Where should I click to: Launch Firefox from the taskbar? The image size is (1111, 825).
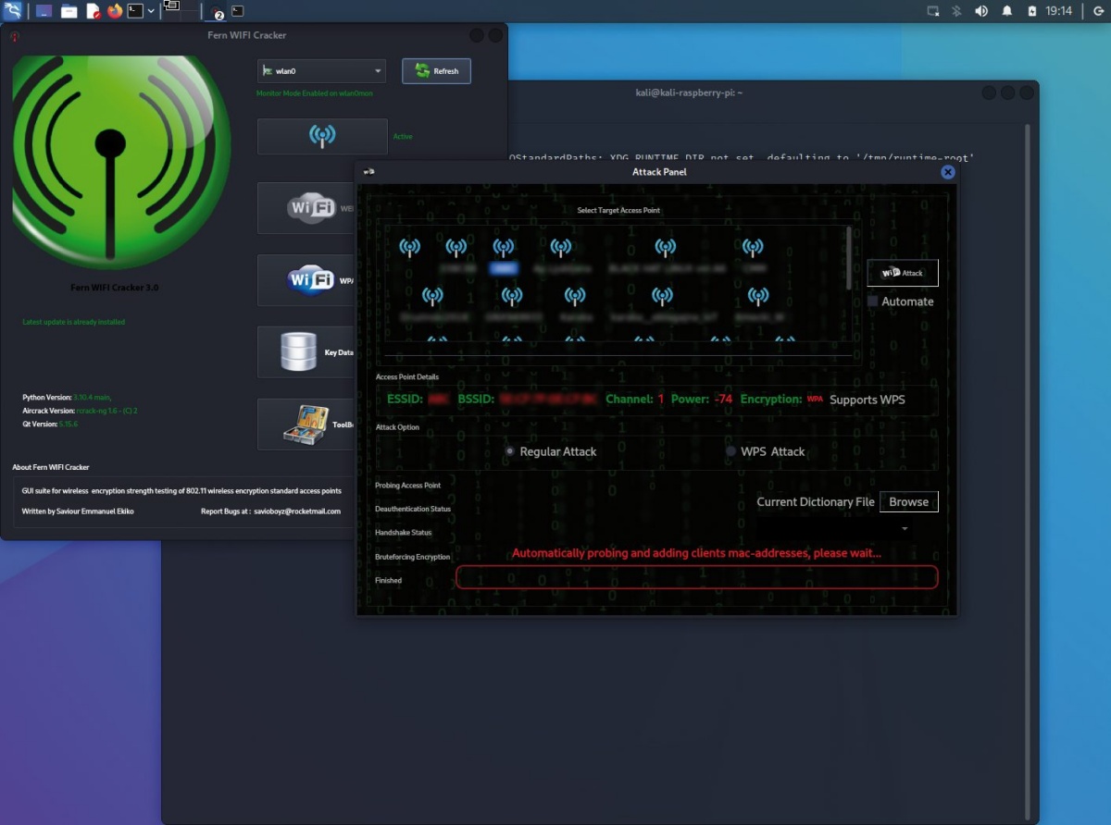pyautogui.click(x=115, y=11)
